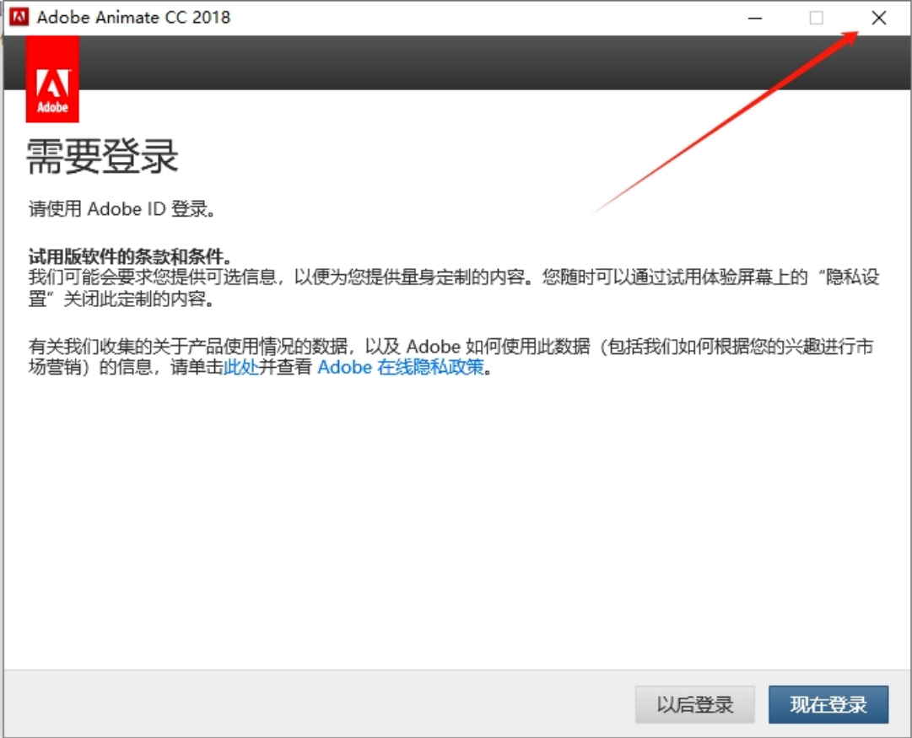
Task: Click the red arrow annotation line
Action: click(726, 122)
